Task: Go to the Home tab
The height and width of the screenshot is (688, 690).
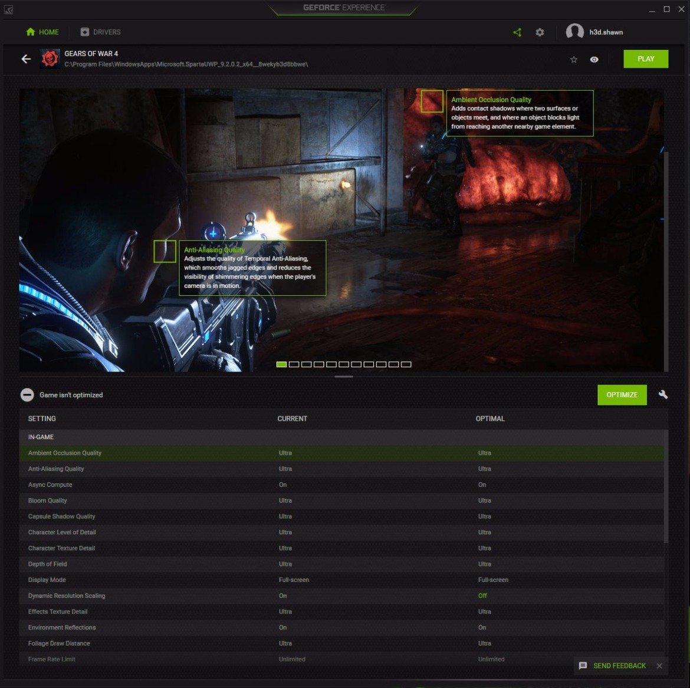Action: click(42, 32)
